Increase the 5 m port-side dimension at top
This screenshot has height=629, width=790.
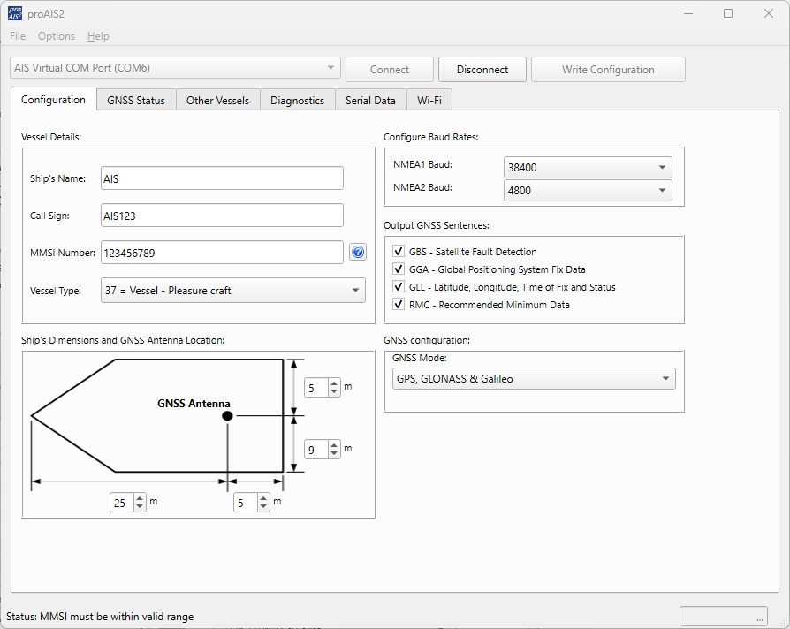pos(334,383)
